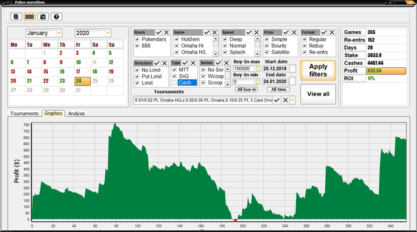Take a screenshot with the camera icon

tap(43, 17)
